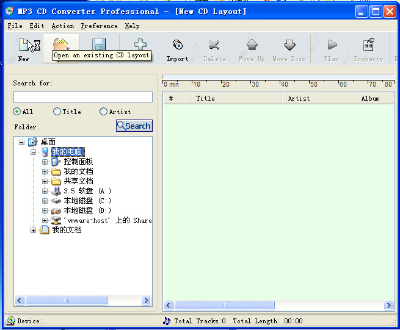Click the folder tree scroll right arrow
The image size is (400, 330).
146,300
